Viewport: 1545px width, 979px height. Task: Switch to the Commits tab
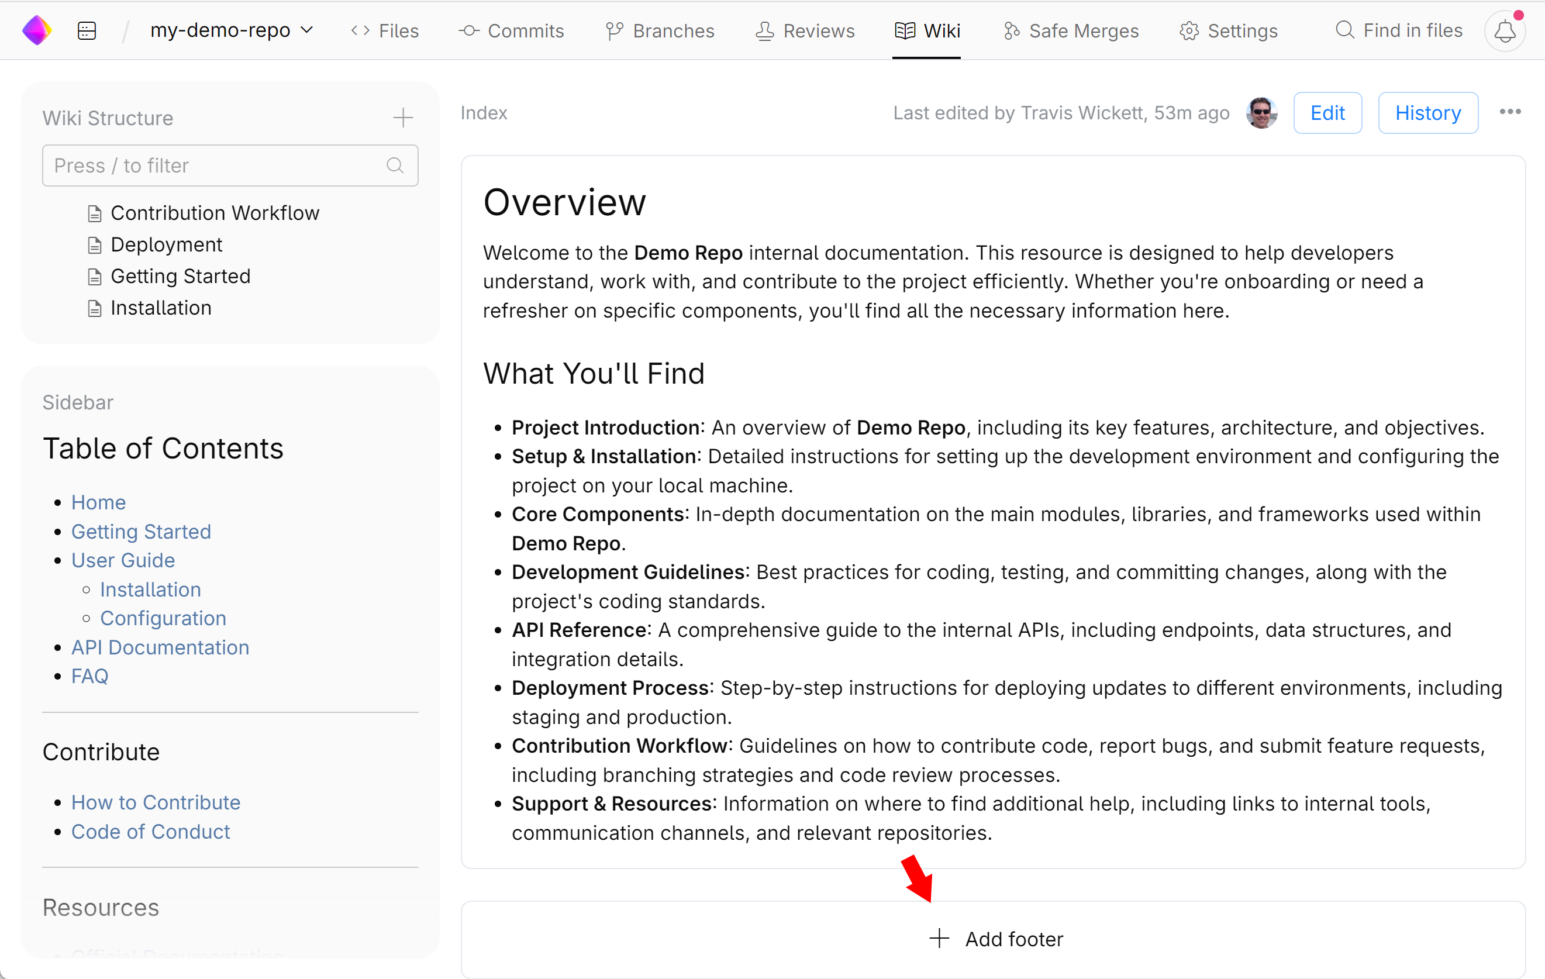click(511, 30)
